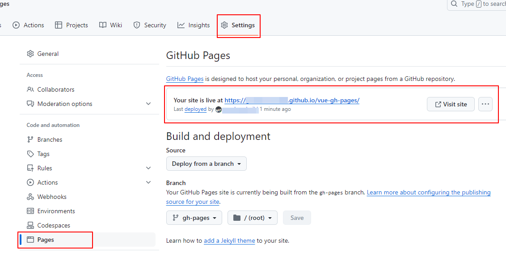Select Webhooks in settings sidebar
Viewport: 506px width, 257px height.
pyautogui.click(x=88, y=197)
